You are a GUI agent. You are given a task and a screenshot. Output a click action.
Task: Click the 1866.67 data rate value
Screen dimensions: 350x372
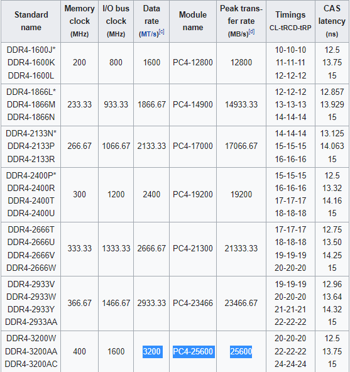pyautogui.click(x=151, y=104)
